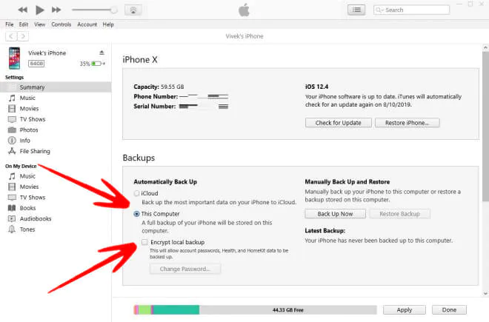Go forward using right arrow button

click(x=23, y=36)
